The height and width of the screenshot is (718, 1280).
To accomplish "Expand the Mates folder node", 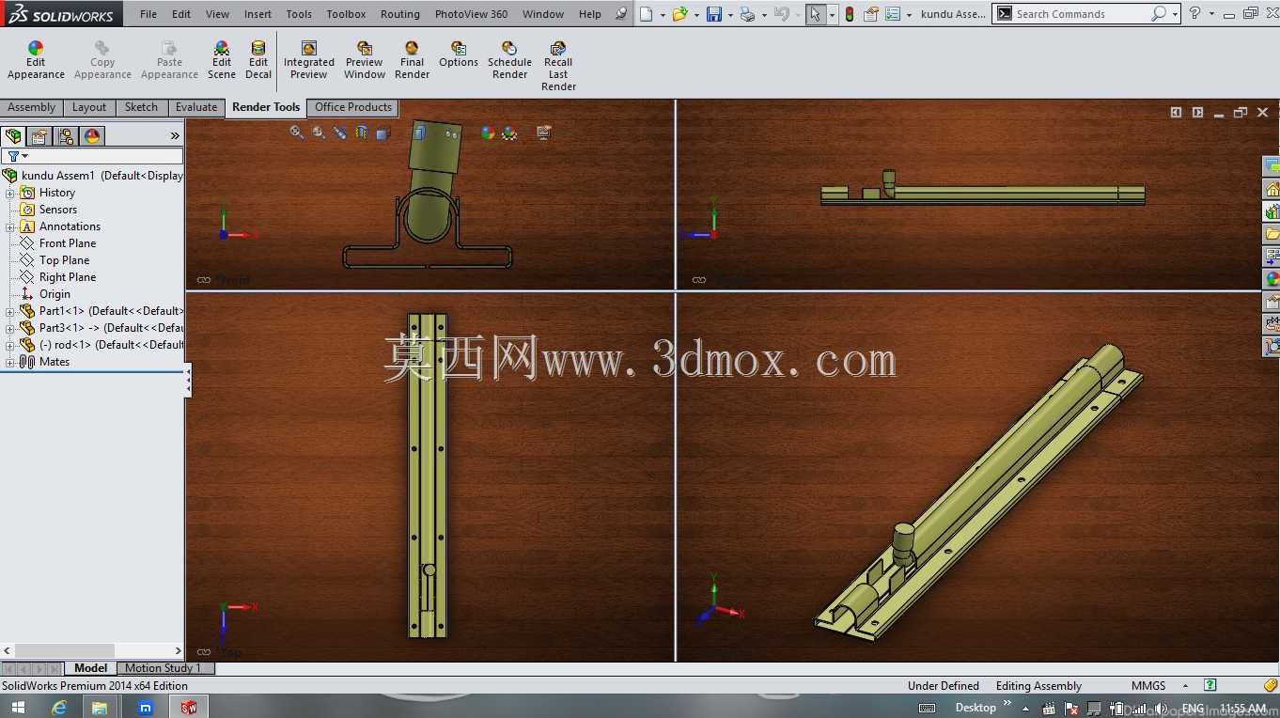I will tap(10, 362).
